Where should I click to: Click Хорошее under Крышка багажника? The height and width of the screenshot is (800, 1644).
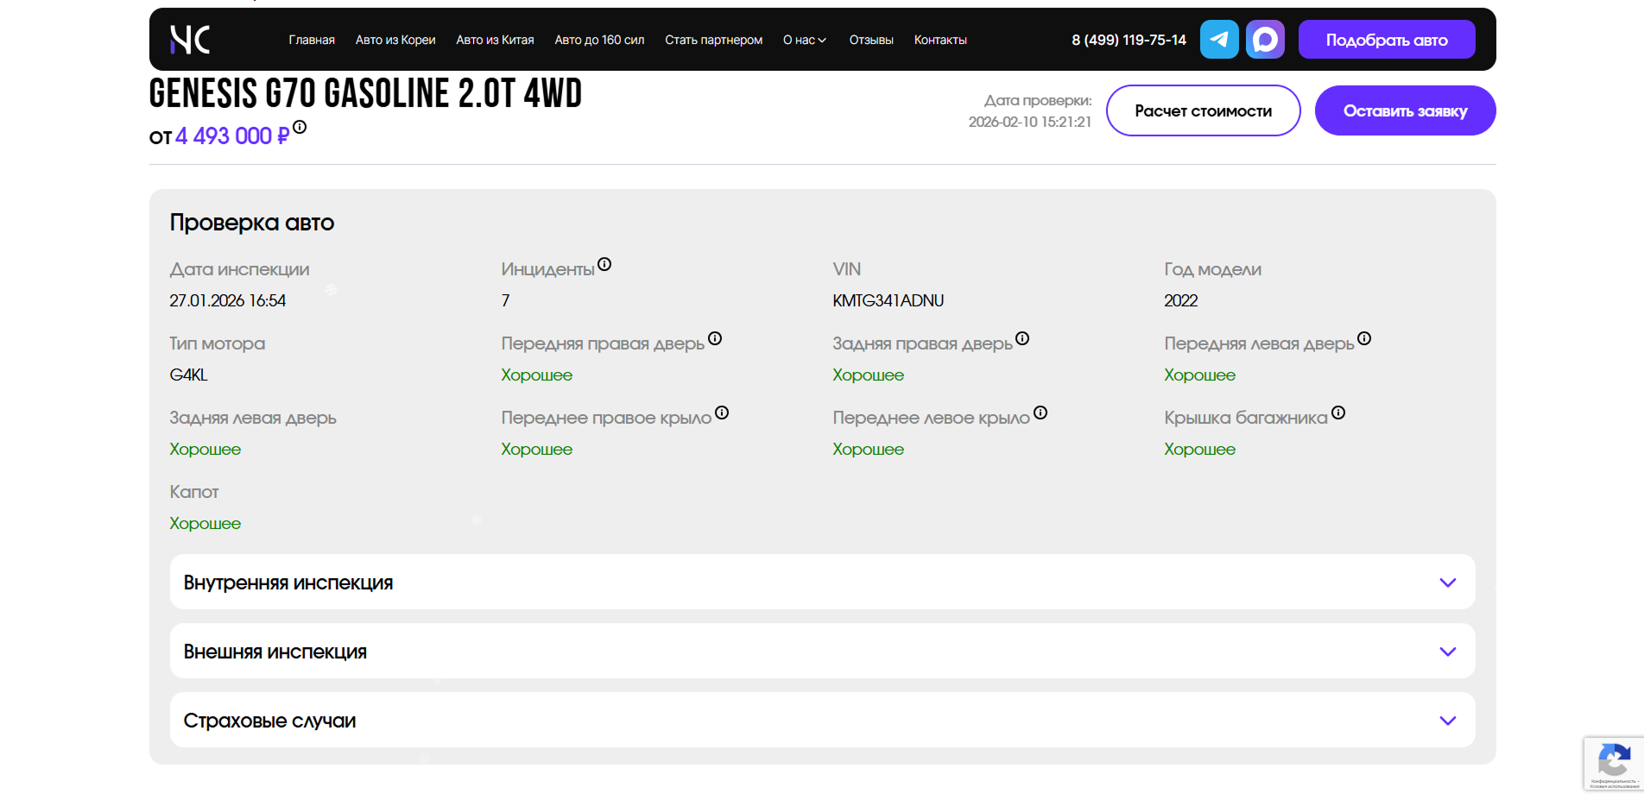(x=1199, y=449)
